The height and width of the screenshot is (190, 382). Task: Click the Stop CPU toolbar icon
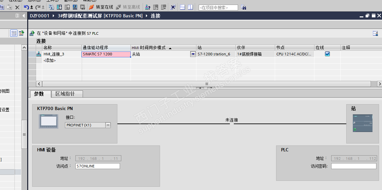[x=164, y=7]
